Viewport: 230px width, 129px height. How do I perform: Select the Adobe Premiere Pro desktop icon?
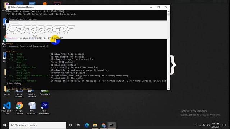45,108
